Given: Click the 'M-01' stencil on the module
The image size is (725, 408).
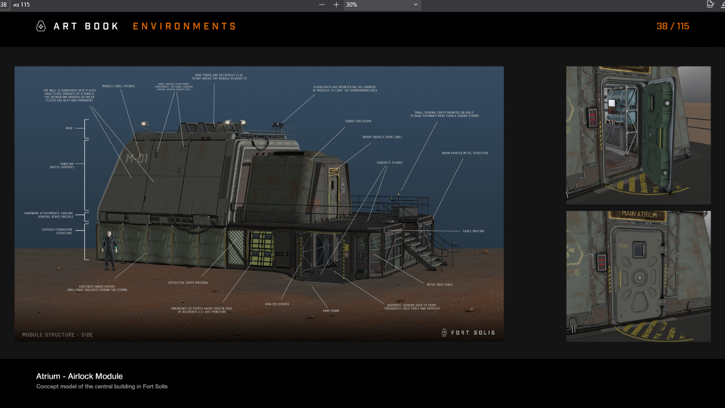Looking at the screenshot, I should pyautogui.click(x=137, y=159).
